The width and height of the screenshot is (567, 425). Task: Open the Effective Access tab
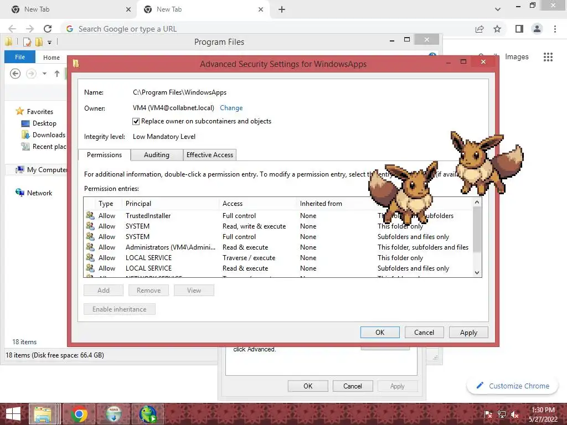[210, 155]
